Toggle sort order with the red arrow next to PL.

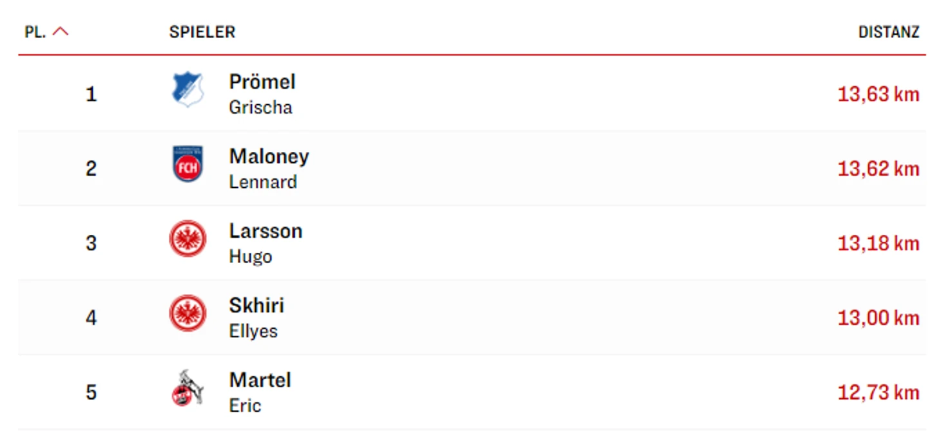coord(61,32)
